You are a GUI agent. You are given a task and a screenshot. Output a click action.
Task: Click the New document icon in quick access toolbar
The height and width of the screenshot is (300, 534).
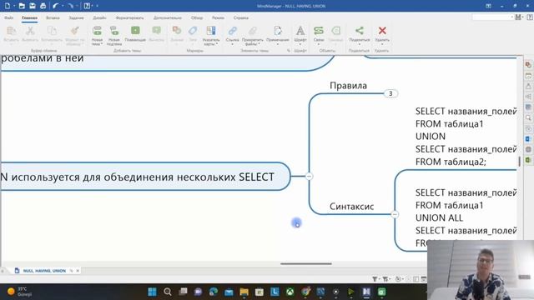[x=8, y=6]
